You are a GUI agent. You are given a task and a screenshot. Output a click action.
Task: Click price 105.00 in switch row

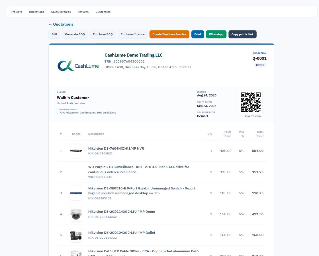pos(226,193)
